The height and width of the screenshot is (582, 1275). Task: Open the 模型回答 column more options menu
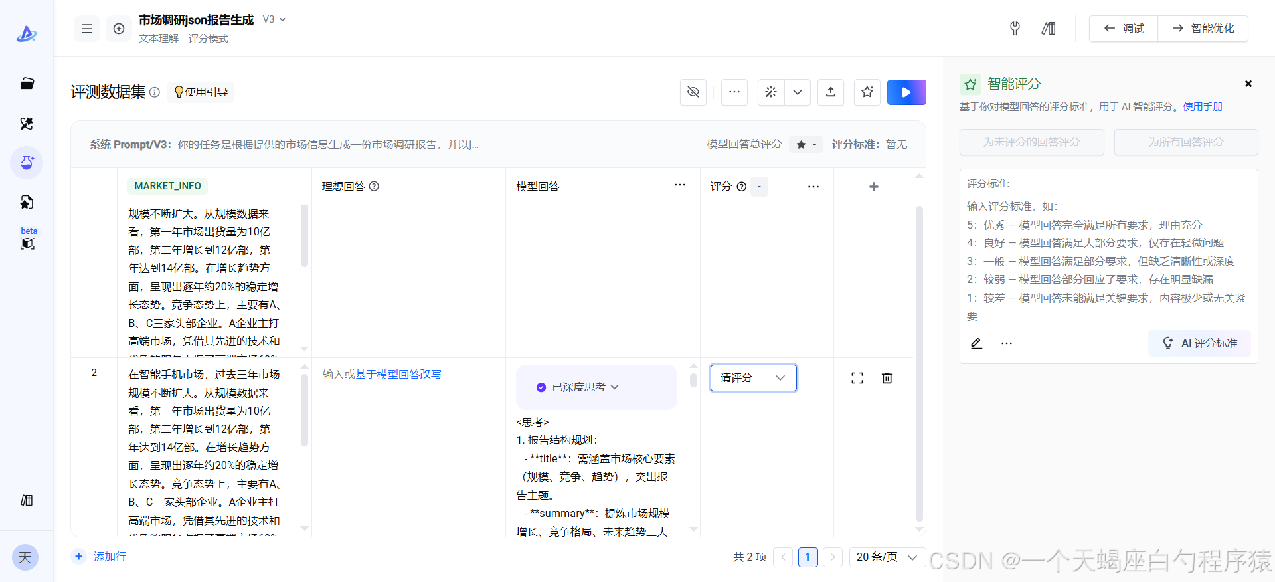coord(679,185)
